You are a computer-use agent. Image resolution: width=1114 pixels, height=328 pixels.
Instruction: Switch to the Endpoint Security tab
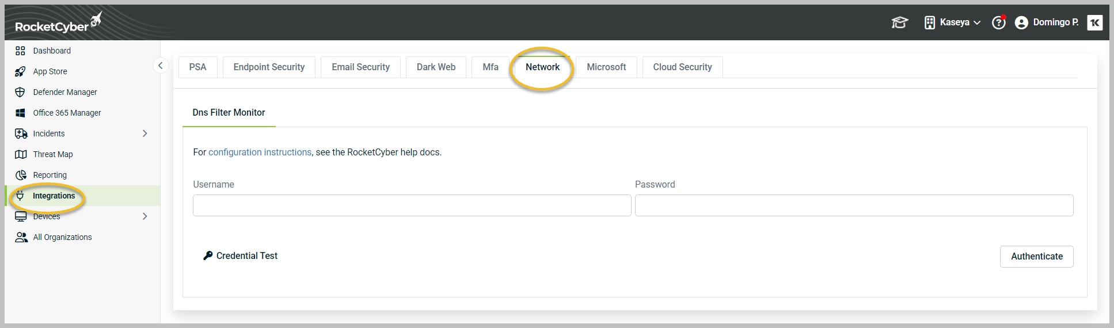pyautogui.click(x=269, y=67)
